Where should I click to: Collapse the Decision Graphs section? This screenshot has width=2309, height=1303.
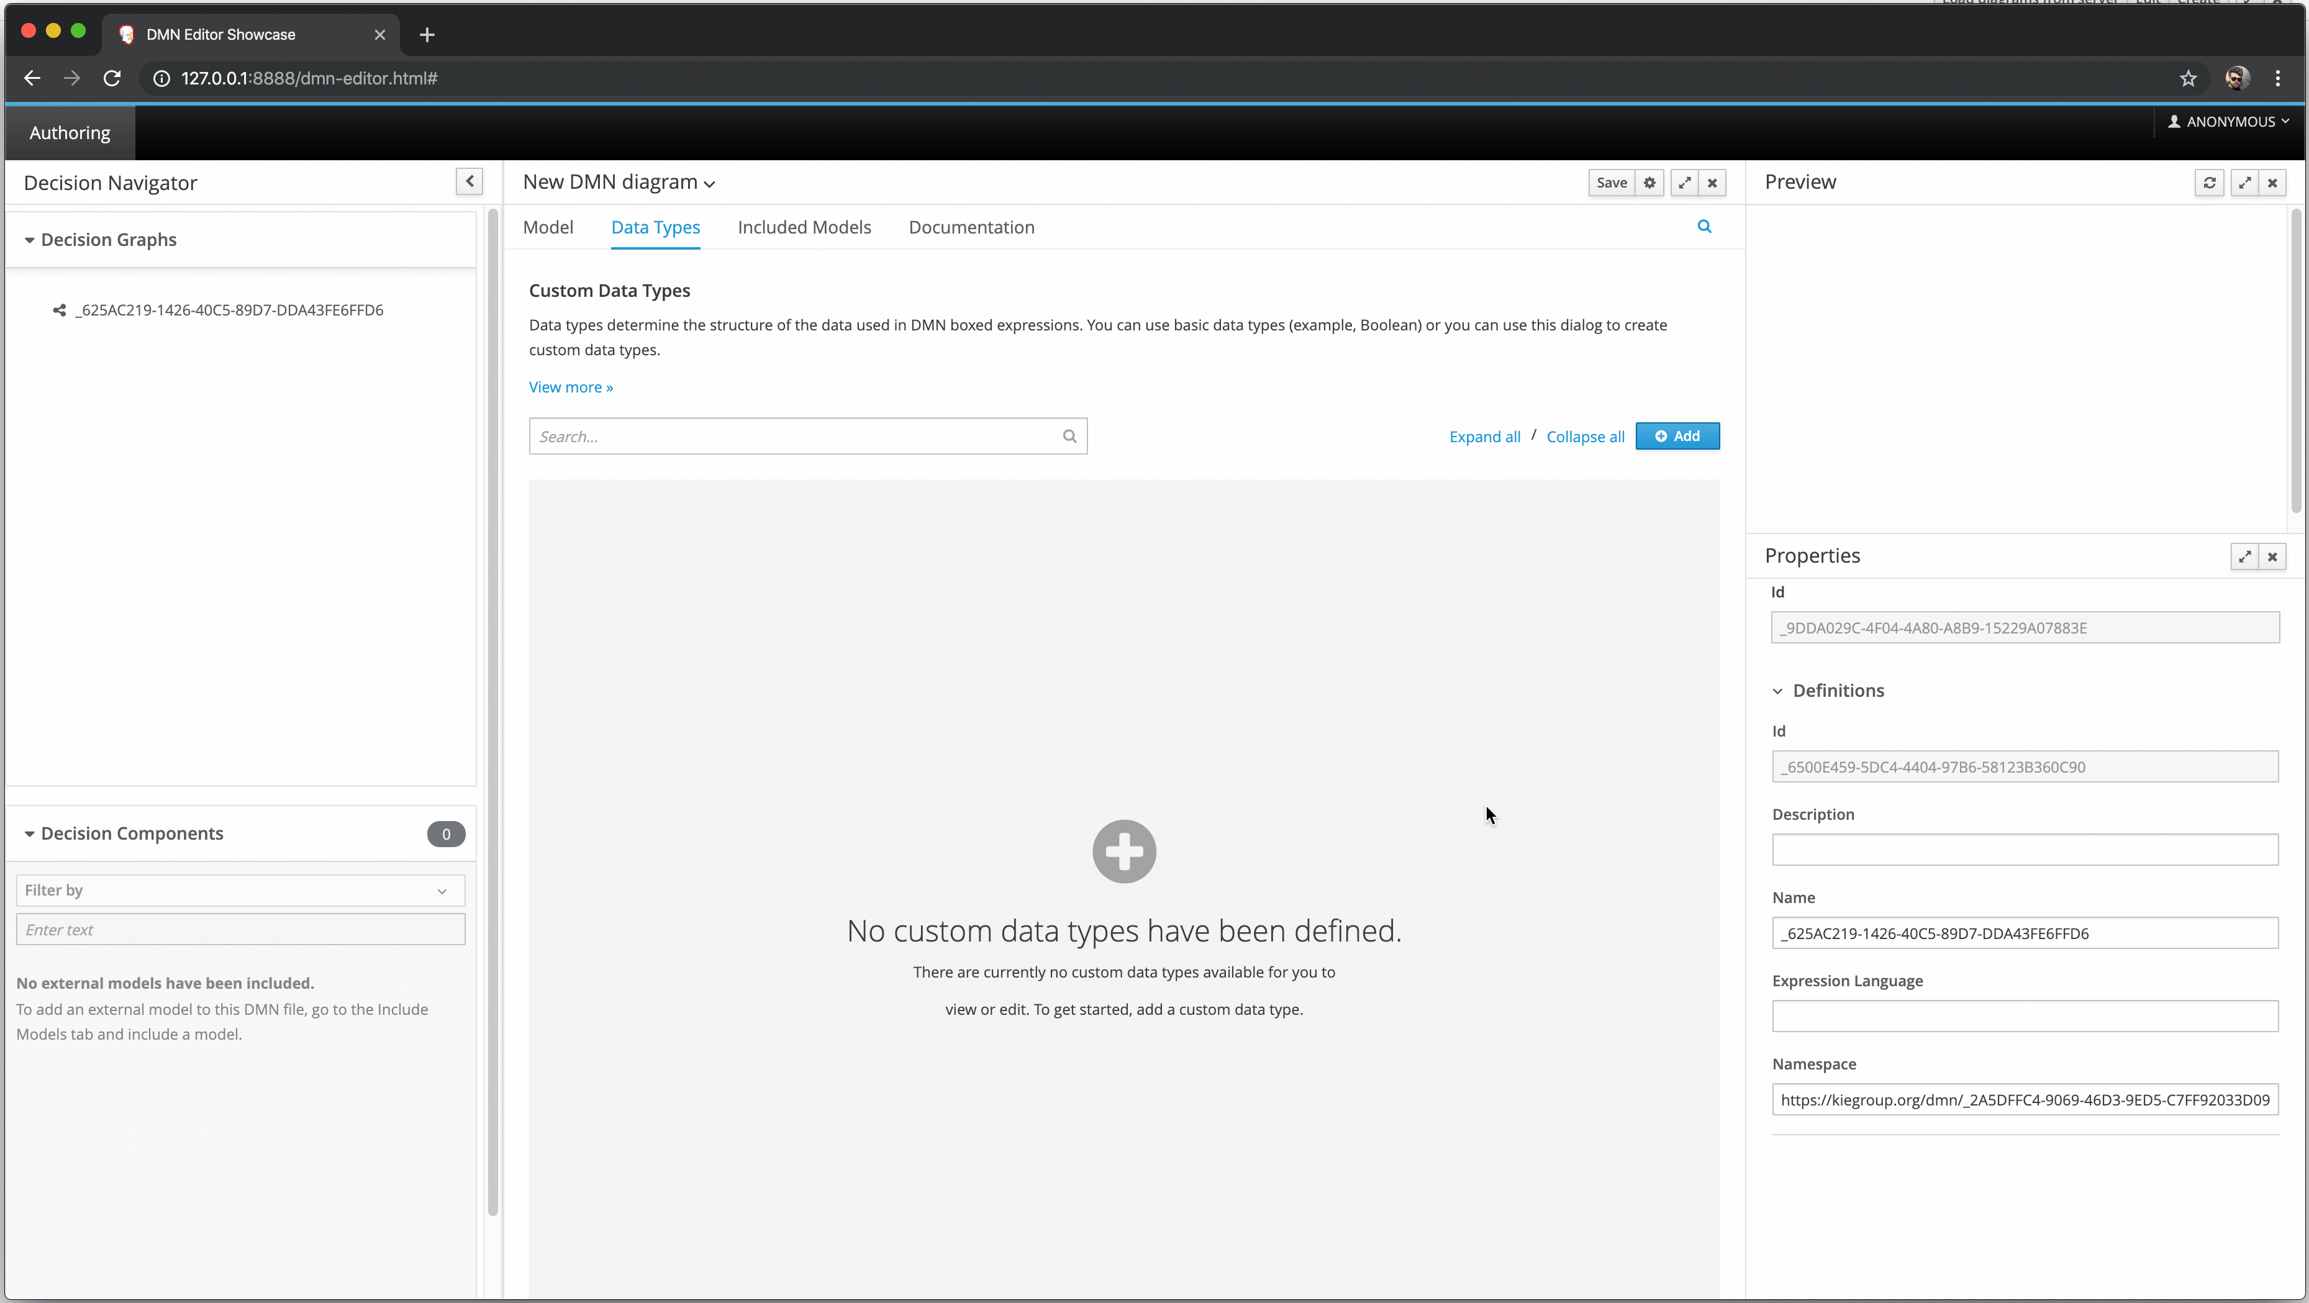[30, 240]
